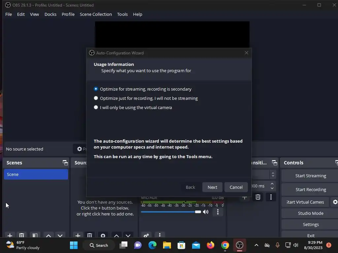The height and width of the screenshot is (253, 338).
Task: Open Mic/Aux three-dot options menu
Action: pos(218,212)
